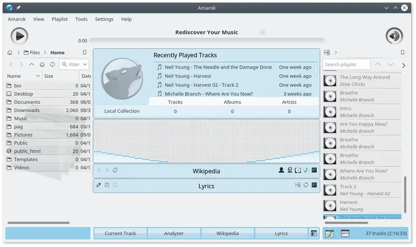The image size is (416, 247).
Task: Click the main Play button
Action: pyautogui.click(x=19, y=36)
